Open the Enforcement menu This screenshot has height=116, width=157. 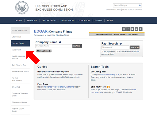(x=49, y=20)
